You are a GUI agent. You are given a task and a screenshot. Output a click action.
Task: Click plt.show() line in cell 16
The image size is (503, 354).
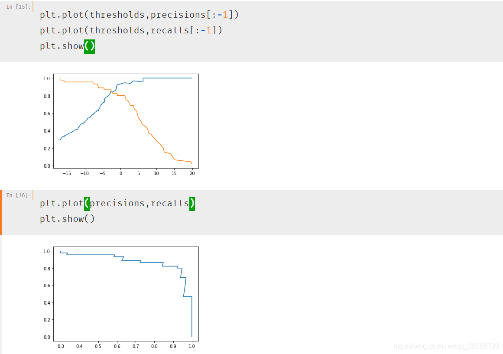click(x=67, y=219)
